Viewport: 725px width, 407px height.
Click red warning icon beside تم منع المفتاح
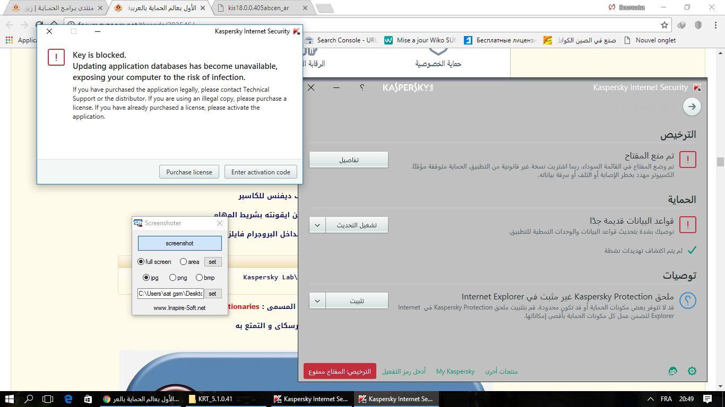687,160
